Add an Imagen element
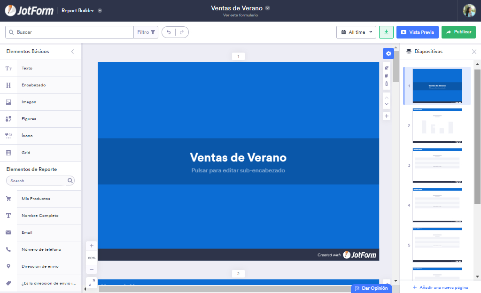Screen dimensions: 481x293 [x=41, y=102]
